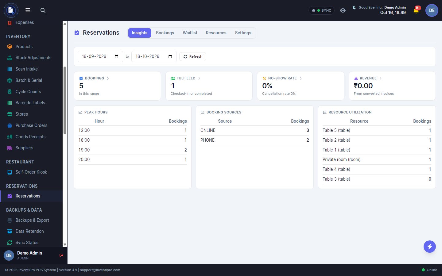This screenshot has width=442, height=276.
Task: Click the support@inventipro.com footer link
Action: [x=100, y=270]
